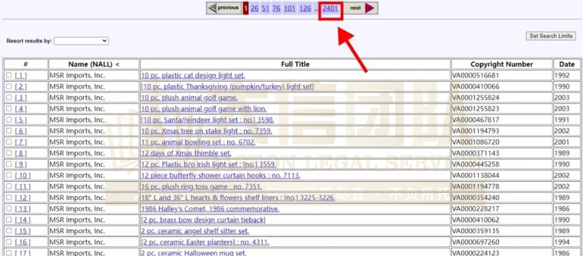This screenshot has height=256, width=583.
Task: Open results page starting at 101
Action: (289, 8)
